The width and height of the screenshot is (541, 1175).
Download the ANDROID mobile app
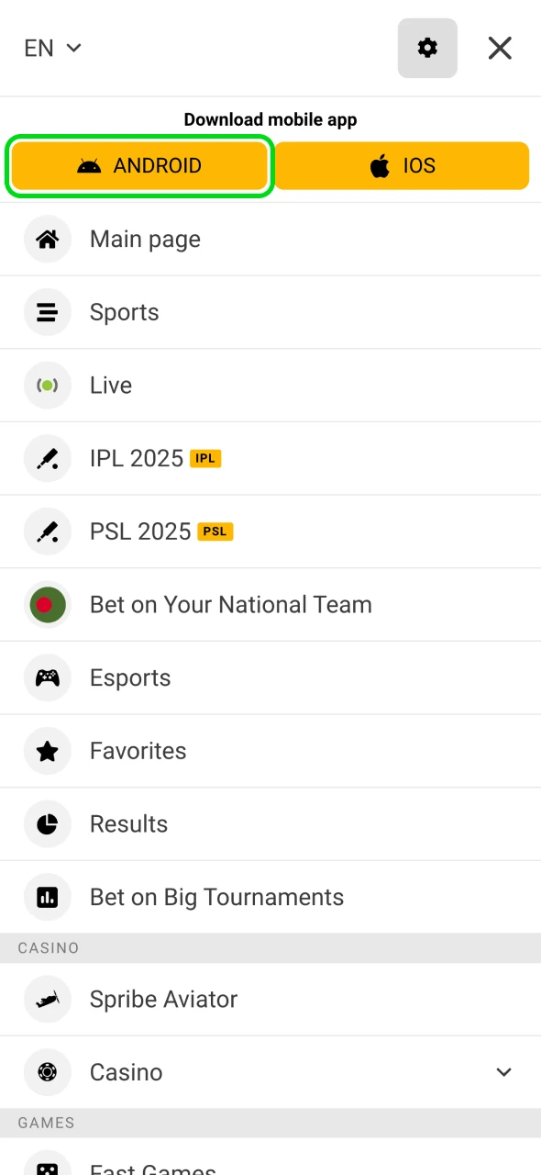pos(139,165)
